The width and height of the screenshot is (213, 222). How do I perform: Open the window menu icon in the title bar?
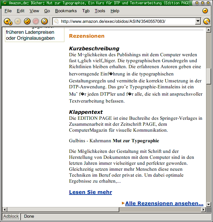(x=5, y=3)
